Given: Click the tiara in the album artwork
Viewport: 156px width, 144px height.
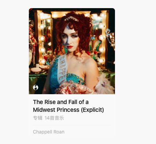Looking at the screenshot, I should 71,19.
